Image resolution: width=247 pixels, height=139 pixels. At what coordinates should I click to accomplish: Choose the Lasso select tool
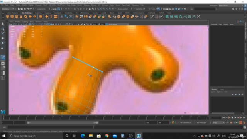(x=3, y=29)
